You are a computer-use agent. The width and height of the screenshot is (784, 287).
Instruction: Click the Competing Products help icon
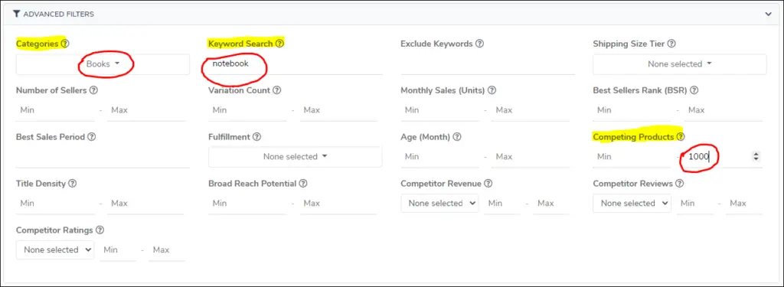click(x=681, y=136)
